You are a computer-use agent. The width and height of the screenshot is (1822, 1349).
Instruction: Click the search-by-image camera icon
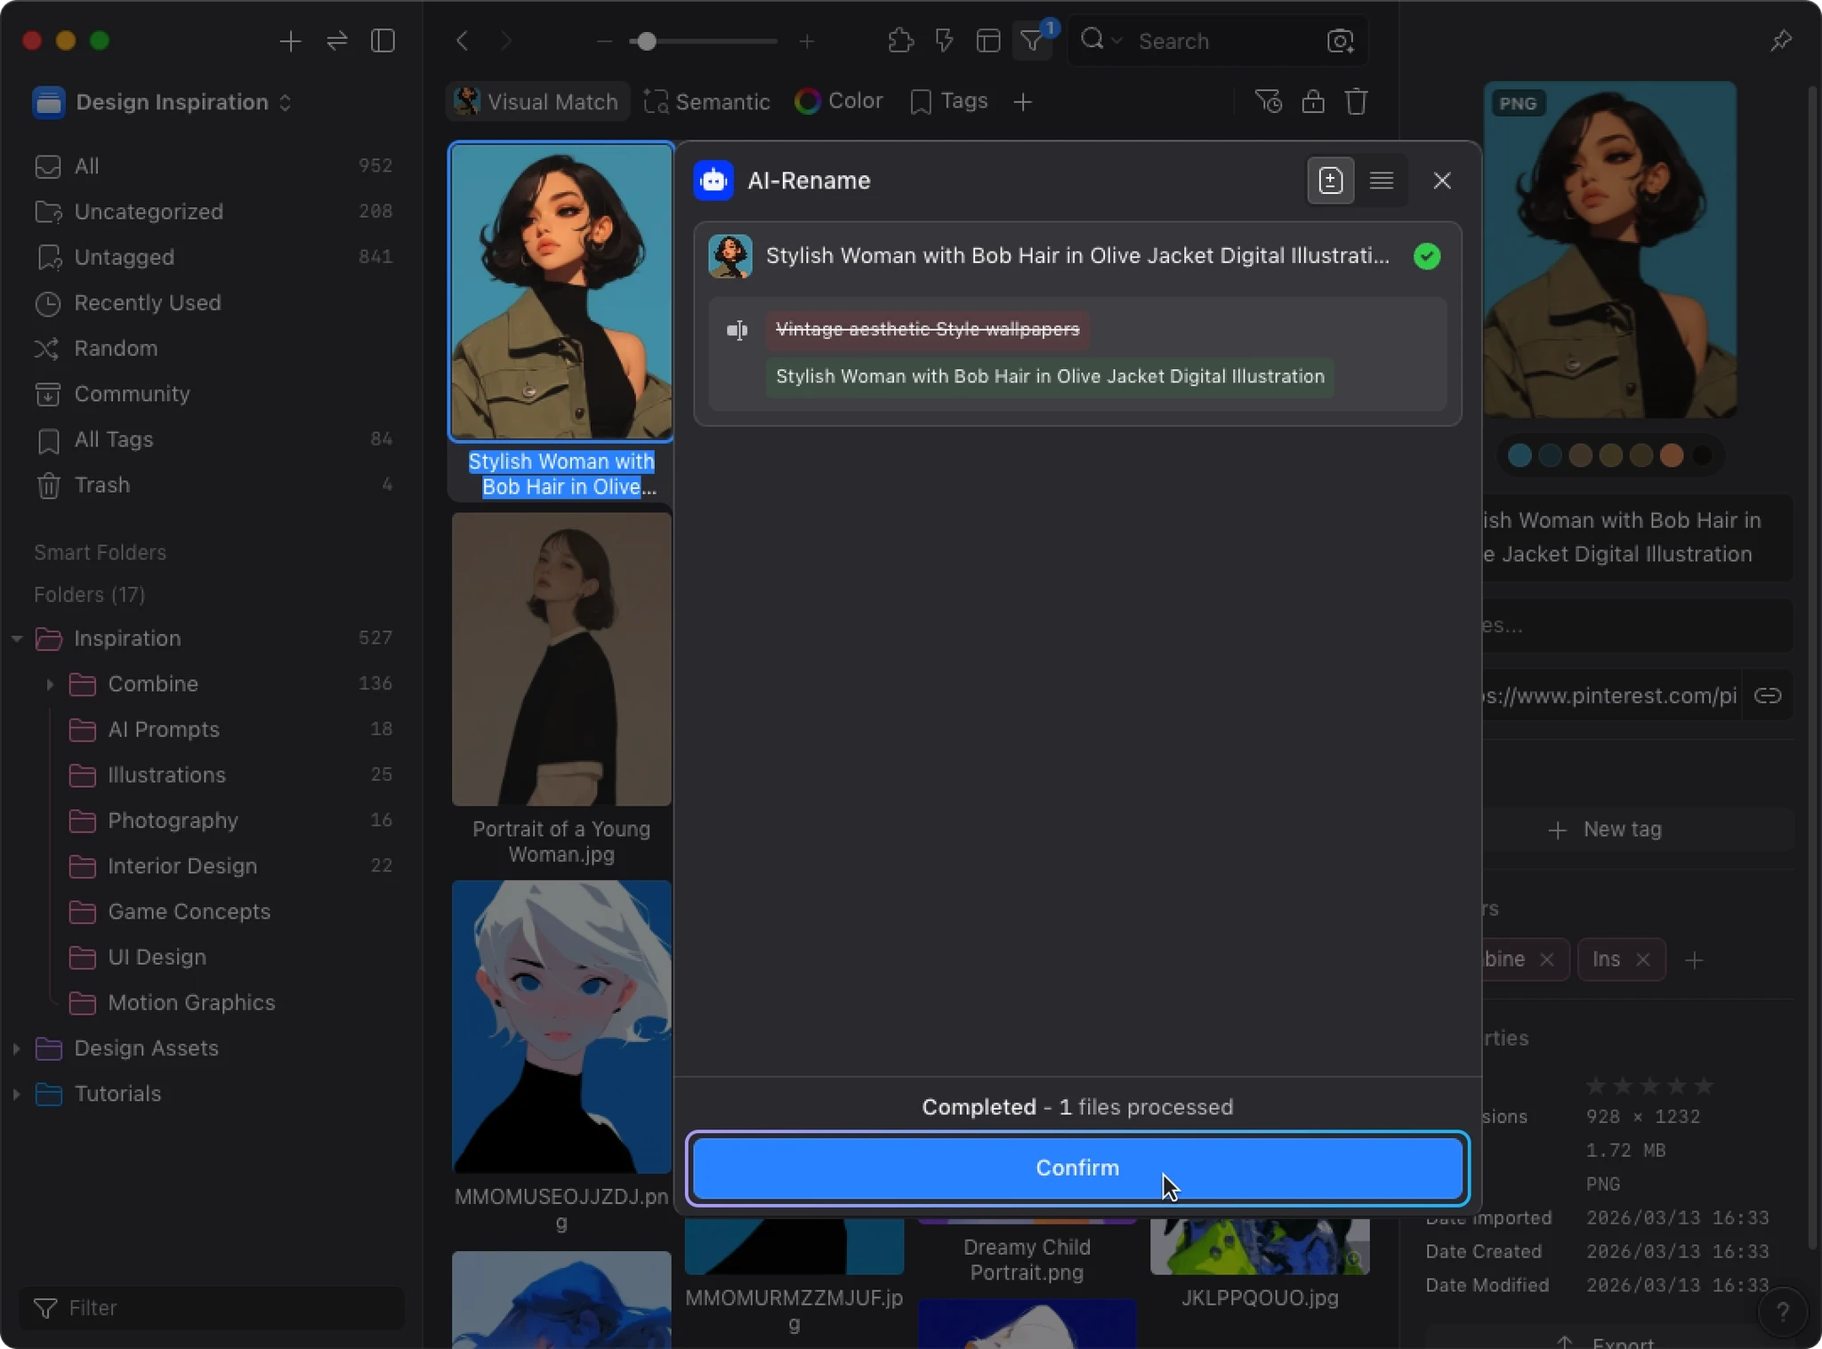1340,41
